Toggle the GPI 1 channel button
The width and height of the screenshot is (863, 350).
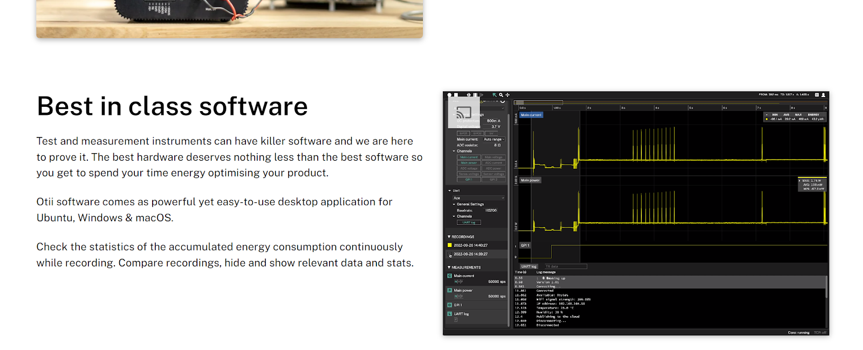pyautogui.click(x=469, y=180)
